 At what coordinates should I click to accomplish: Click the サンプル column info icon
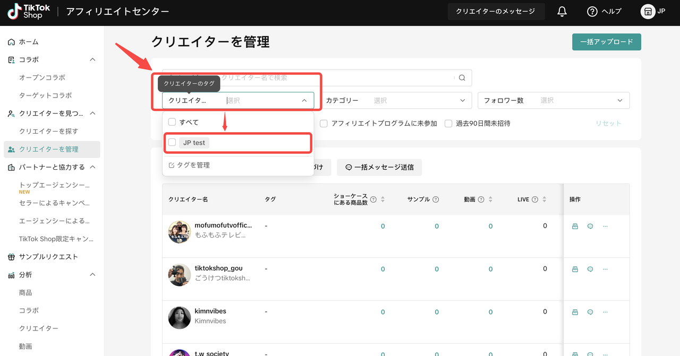pyautogui.click(x=436, y=199)
